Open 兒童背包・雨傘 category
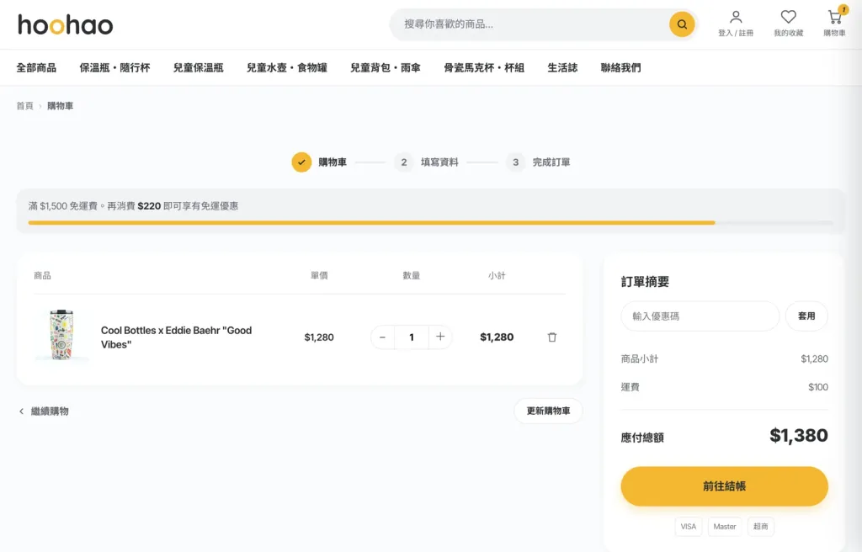 coord(386,67)
